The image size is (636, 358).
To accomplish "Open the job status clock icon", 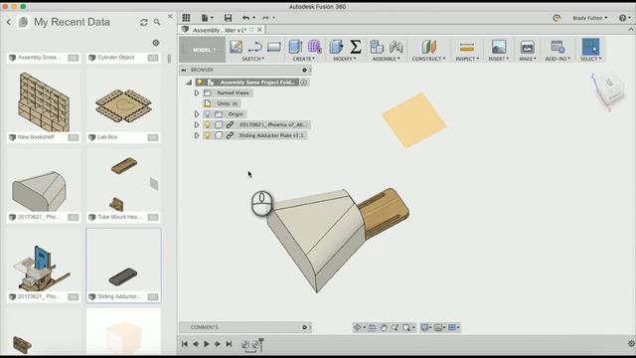I will [556, 18].
